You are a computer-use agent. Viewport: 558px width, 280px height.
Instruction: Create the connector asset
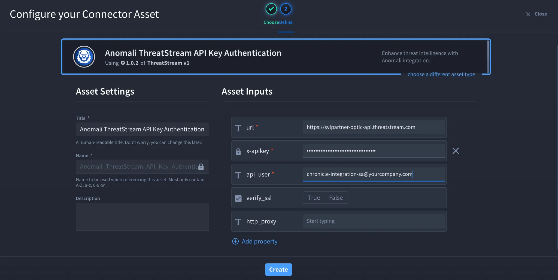point(278,269)
